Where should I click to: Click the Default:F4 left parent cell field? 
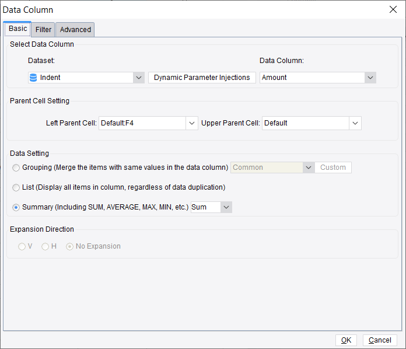tap(142, 123)
